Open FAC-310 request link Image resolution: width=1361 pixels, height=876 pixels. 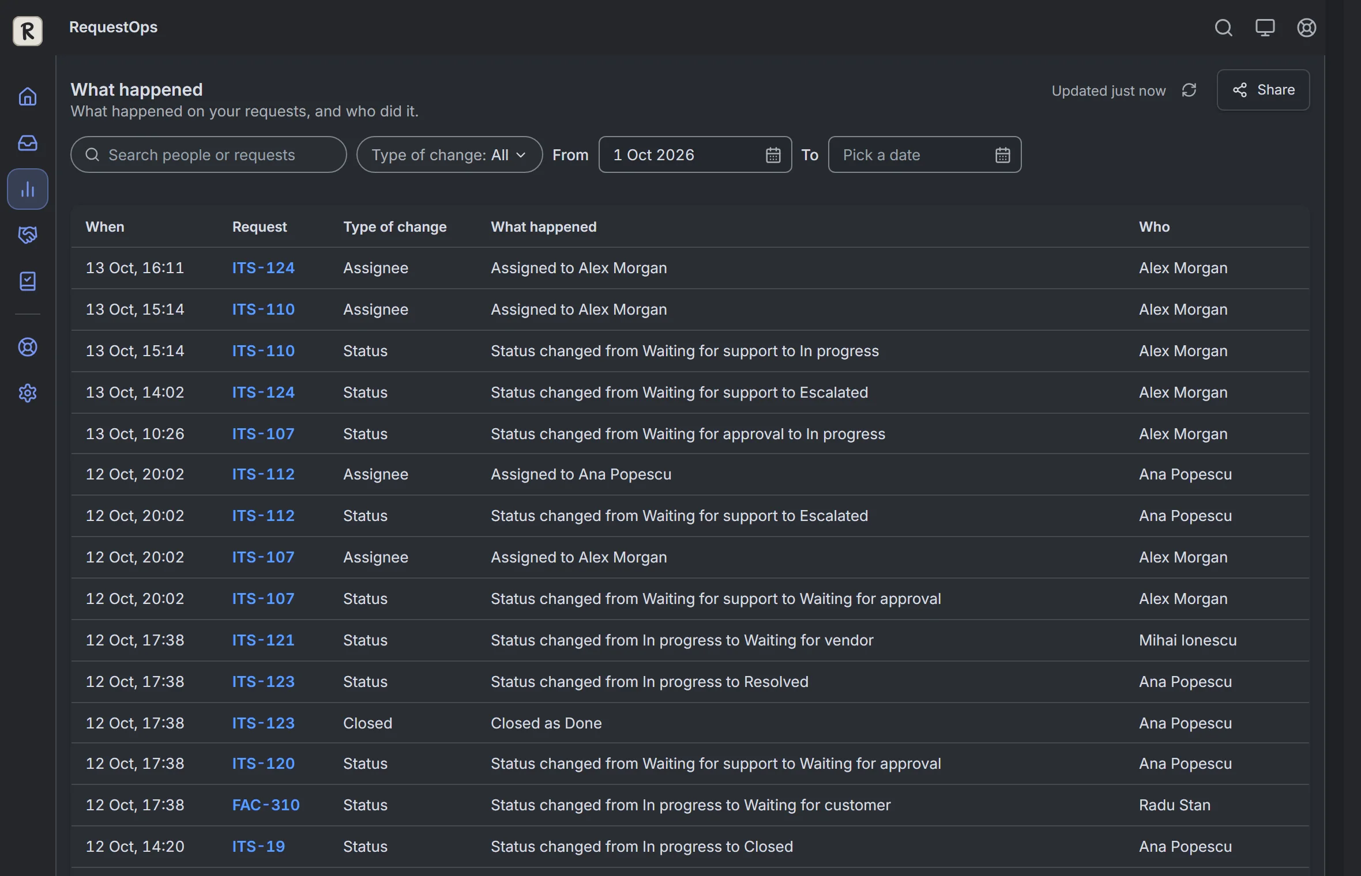coord(266,805)
